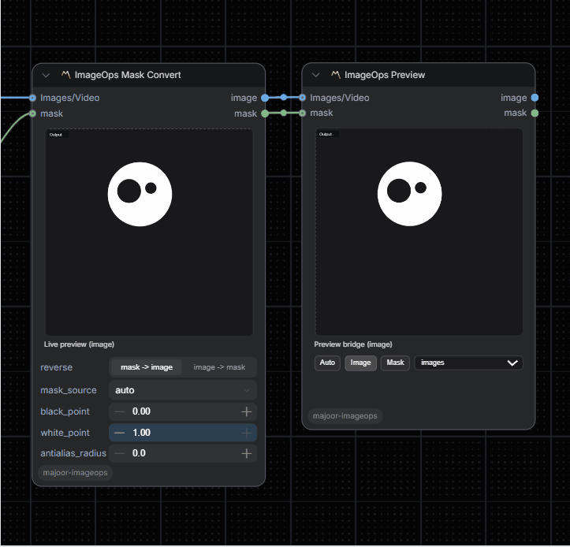This screenshot has width=570, height=547.
Task: Click Mask Convert mask input socket
Action: click(32, 113)
